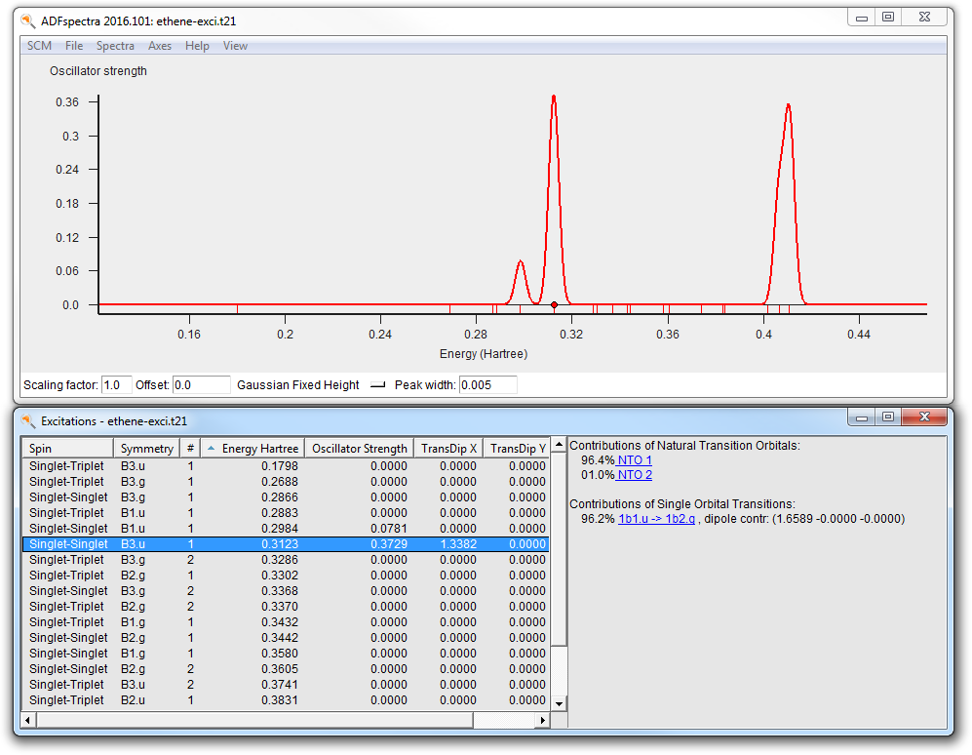Select the excitation row with energy 0.1798
This screenshot has width=972, height=755.
point(286,466)
